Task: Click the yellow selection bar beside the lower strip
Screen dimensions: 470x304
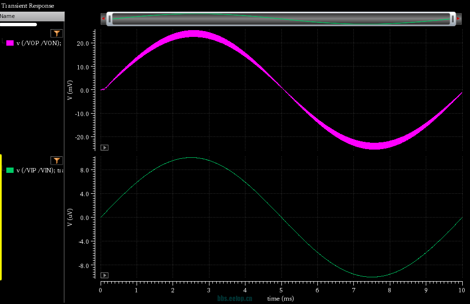Action: (x=1, y=218)
